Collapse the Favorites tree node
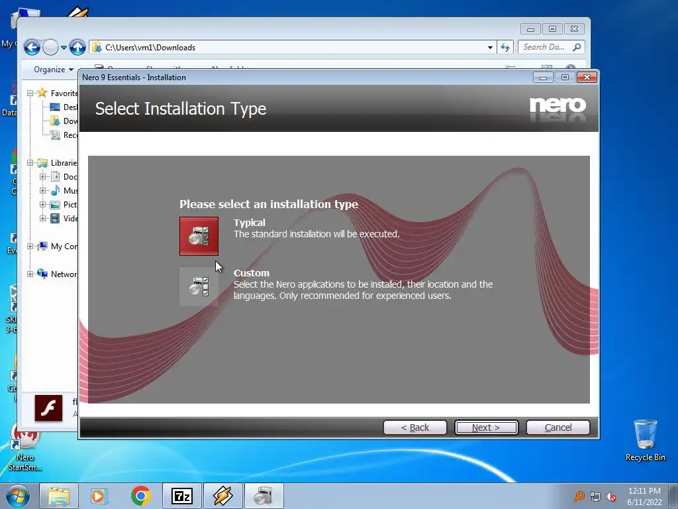 pyautogui.click(x=30, y=93)
